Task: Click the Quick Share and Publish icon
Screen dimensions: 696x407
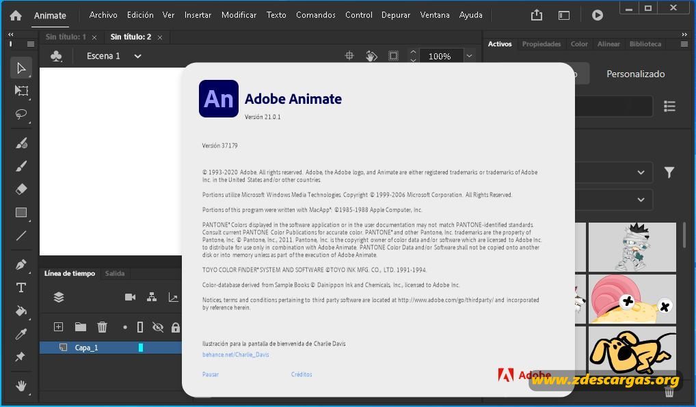Action: [537, 15]
